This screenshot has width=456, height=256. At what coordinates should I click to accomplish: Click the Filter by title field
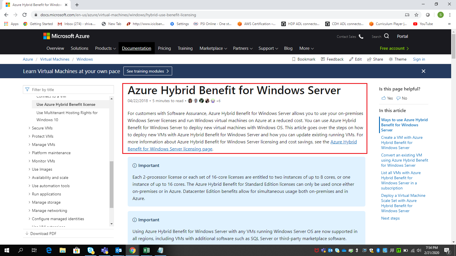[68, 90]
